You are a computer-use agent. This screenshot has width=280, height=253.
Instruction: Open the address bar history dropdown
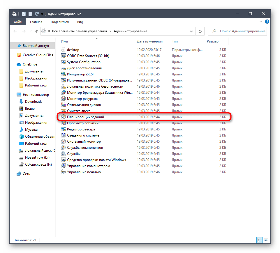[191, 31]
